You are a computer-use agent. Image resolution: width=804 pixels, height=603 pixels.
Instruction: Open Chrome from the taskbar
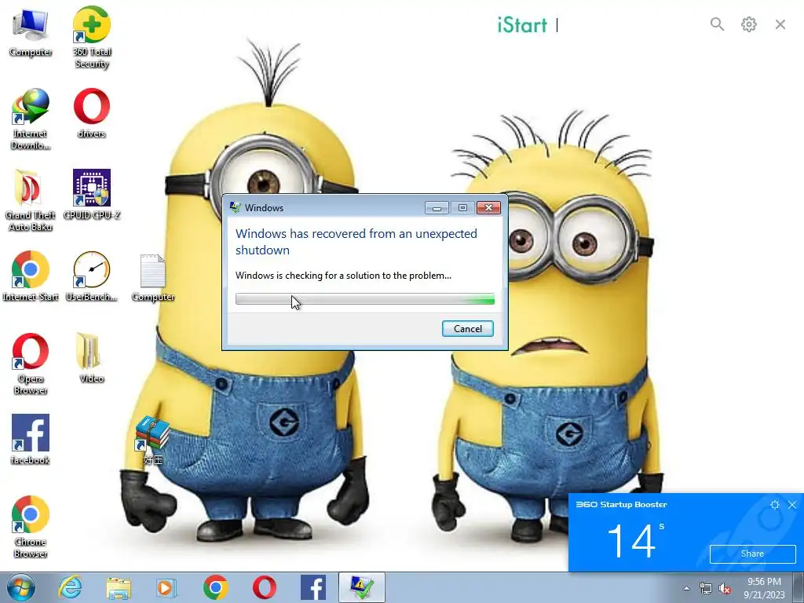215,587
